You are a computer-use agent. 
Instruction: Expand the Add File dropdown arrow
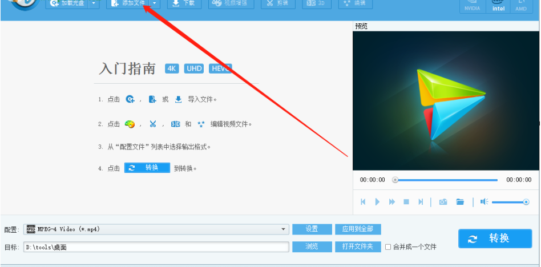[155, 3]
